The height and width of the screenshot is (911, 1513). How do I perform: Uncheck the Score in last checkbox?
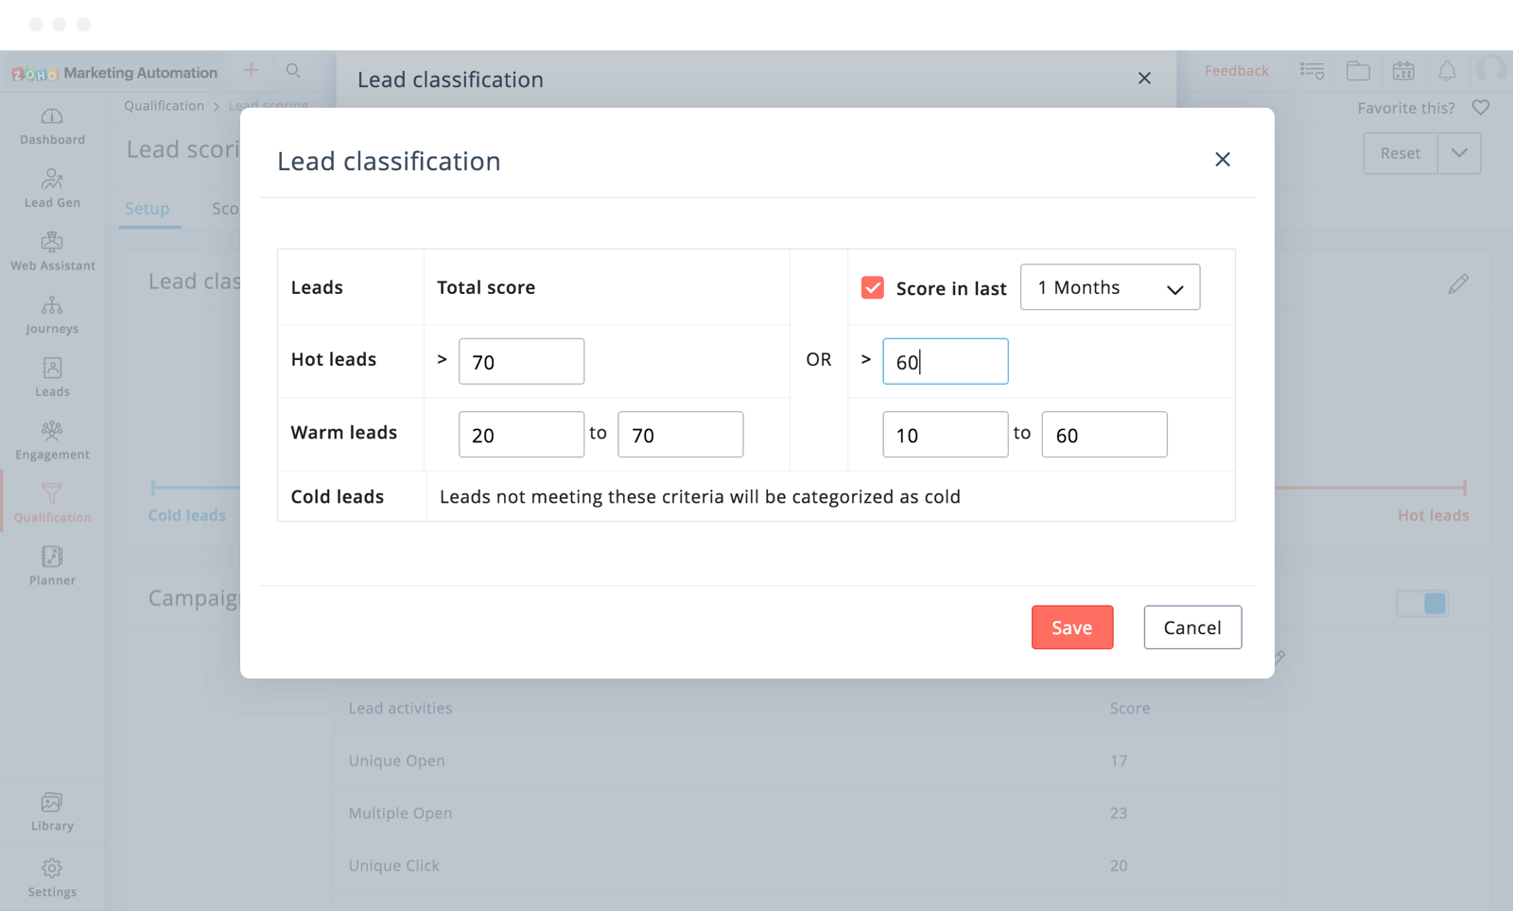(872, 288)
